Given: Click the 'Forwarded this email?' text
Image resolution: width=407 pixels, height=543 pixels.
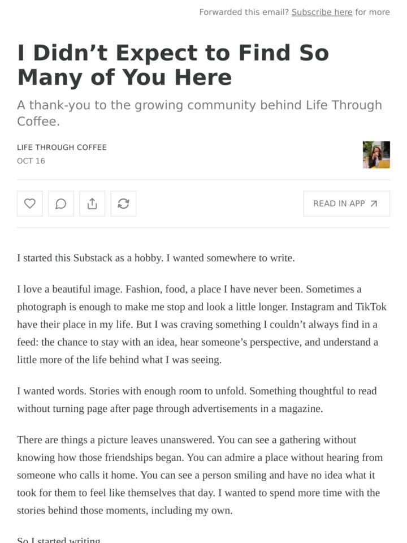Looking at the screenshot, I should coord(244,12).
